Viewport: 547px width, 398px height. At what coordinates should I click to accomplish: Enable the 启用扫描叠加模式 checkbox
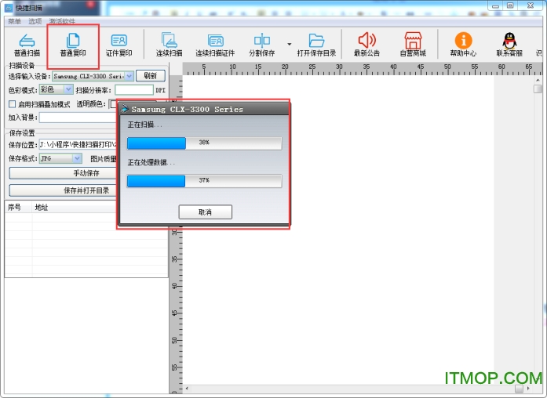[12, 104]
